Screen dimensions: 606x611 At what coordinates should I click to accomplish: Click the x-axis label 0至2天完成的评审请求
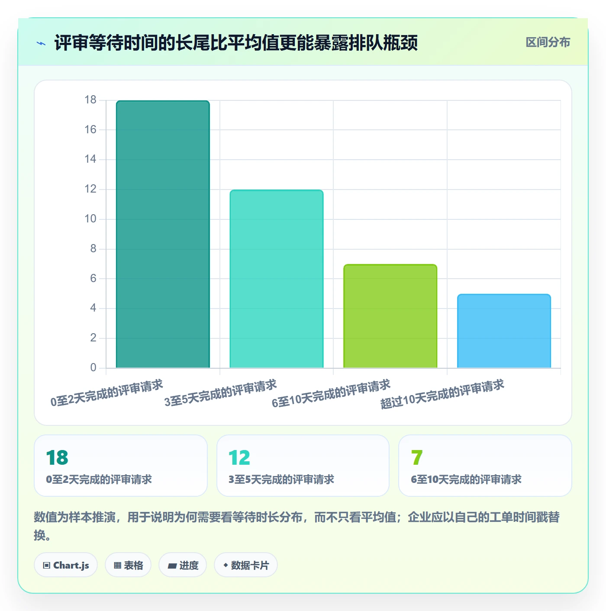coord(107,393)
